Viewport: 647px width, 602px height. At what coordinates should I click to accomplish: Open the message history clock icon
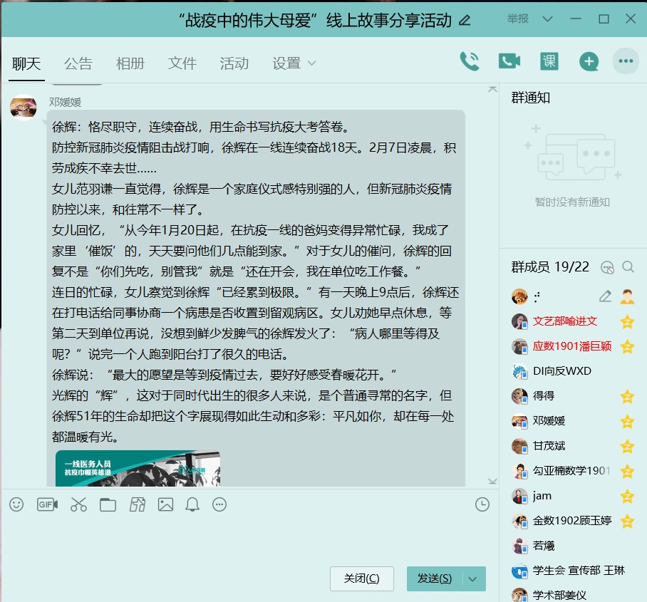tap(482, 504)
